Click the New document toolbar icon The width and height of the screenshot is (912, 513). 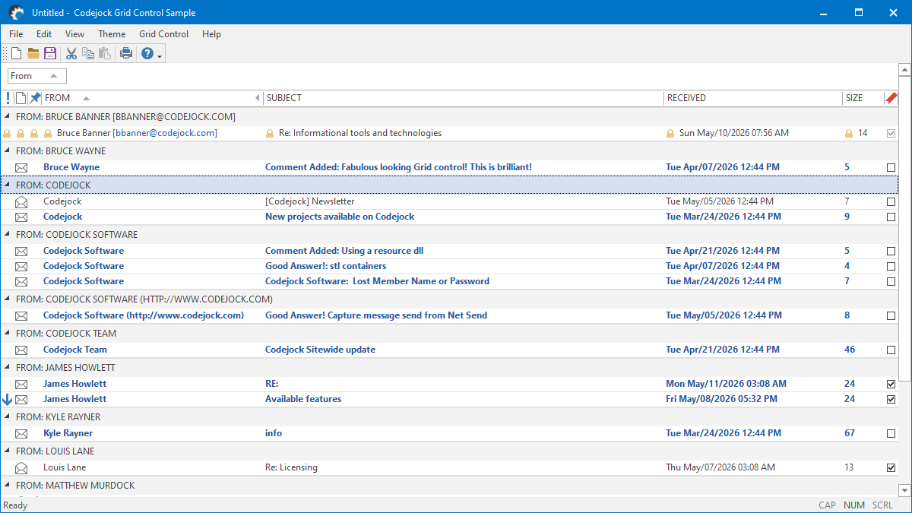tap(16, 53)
